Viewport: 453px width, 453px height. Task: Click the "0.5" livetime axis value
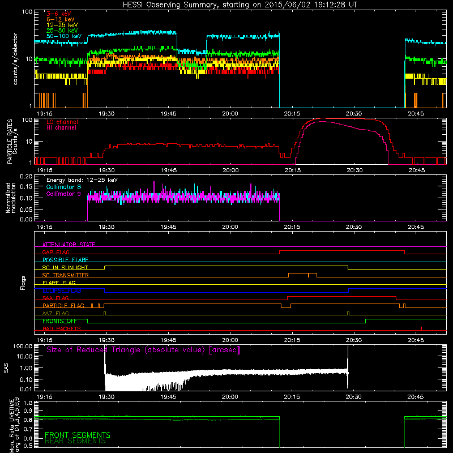click(28, 446)
